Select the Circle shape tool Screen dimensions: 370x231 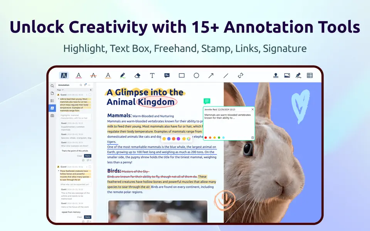(196, 75)
